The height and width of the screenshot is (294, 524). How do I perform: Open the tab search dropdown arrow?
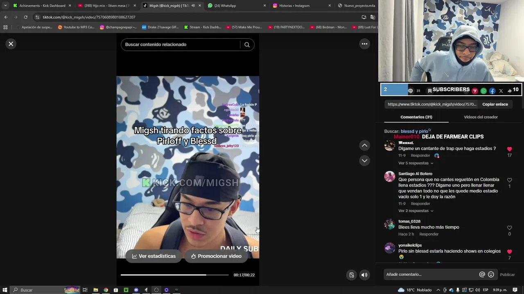(x=5, y=6)
